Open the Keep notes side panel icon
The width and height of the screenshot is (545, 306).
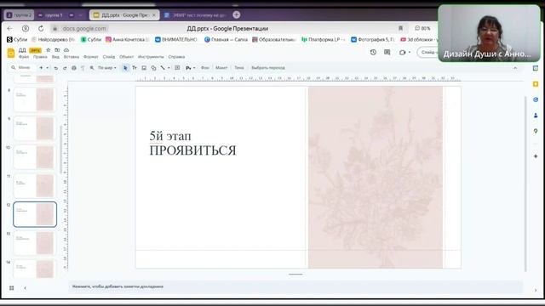coord(536,84)
